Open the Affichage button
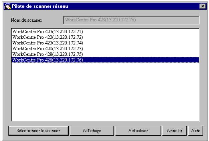209x141 pixels. 92,131
